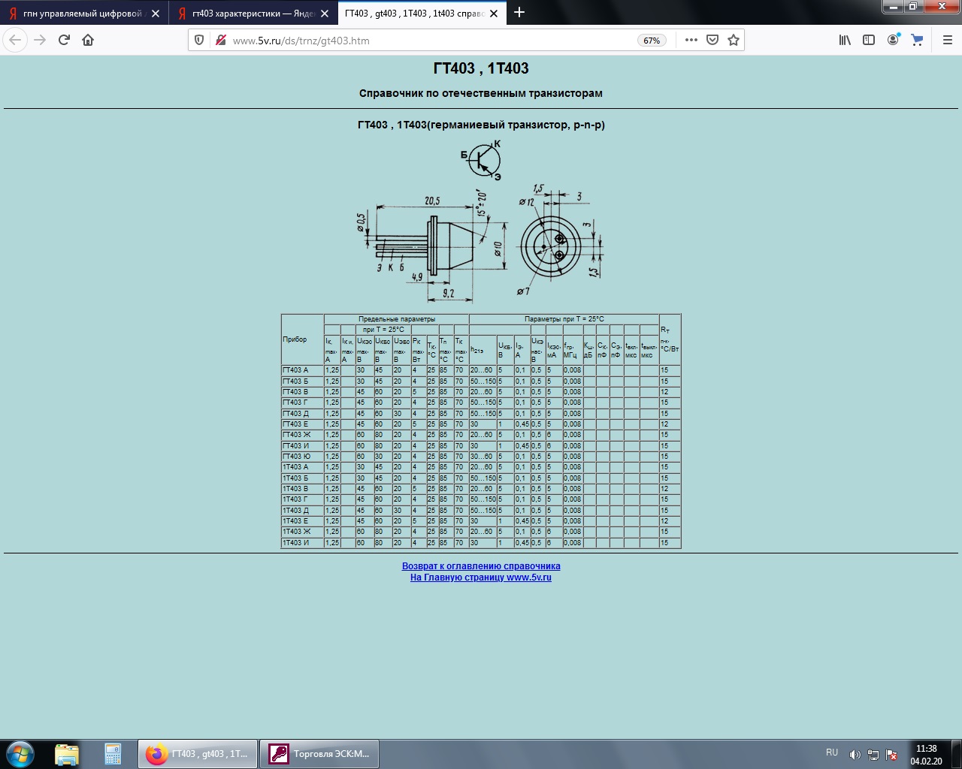The width and height of the screenshot is (962, 769).
Task: Click the shopping cart toolbar icon
Action: 917,40
